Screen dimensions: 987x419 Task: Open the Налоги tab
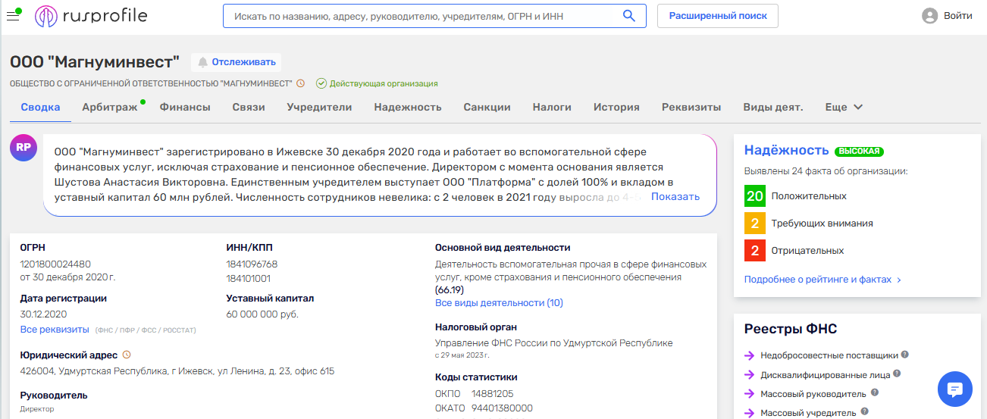point(552,107)
